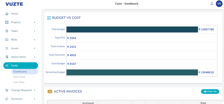The image size is (224, 104).
Task: Click the Costs - Dashboard page title
Action: [126, 4]
